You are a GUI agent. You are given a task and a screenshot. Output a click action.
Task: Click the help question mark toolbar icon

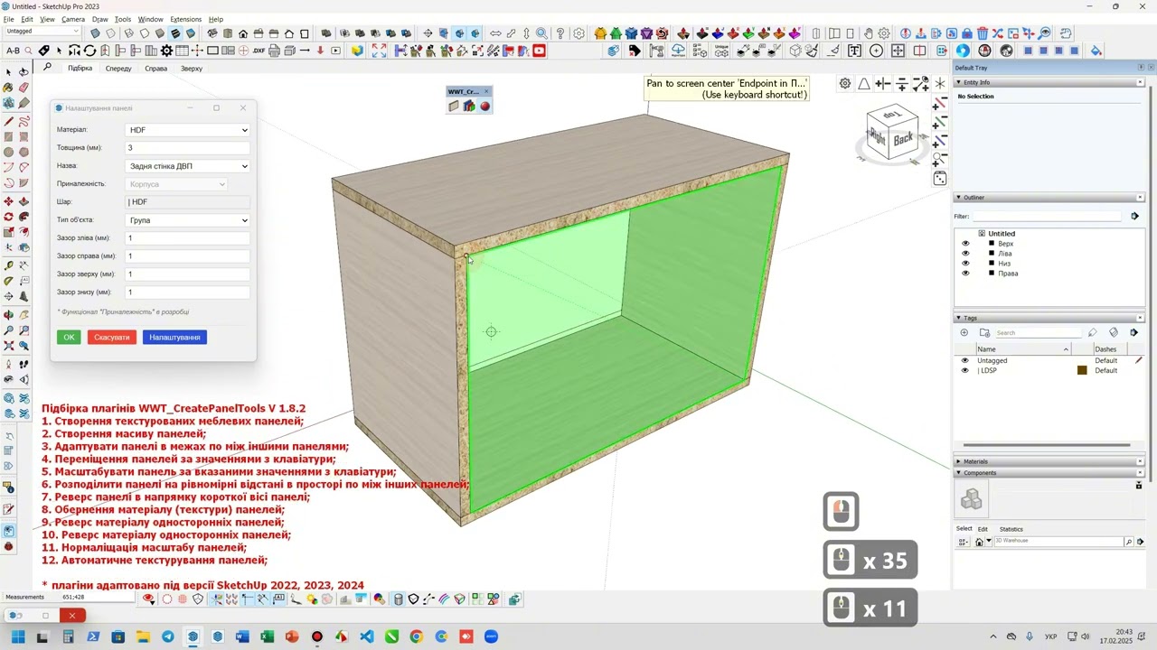click(x=560, y=33)
